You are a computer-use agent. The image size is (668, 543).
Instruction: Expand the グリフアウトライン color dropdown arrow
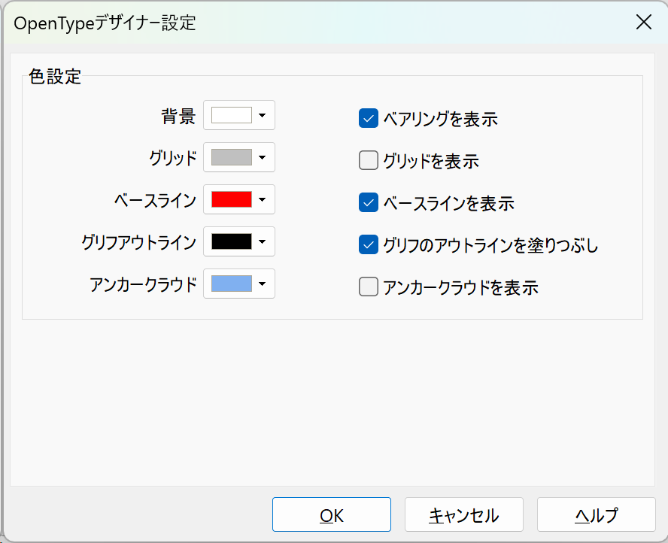263,241
